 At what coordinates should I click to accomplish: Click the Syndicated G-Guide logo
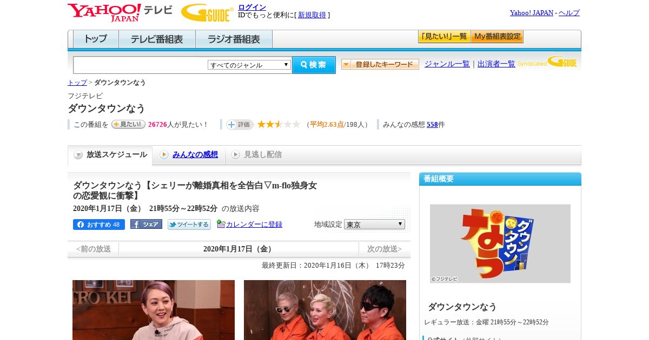[x=547, y=62]
